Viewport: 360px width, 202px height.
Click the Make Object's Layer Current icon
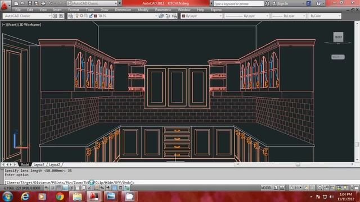161,16
